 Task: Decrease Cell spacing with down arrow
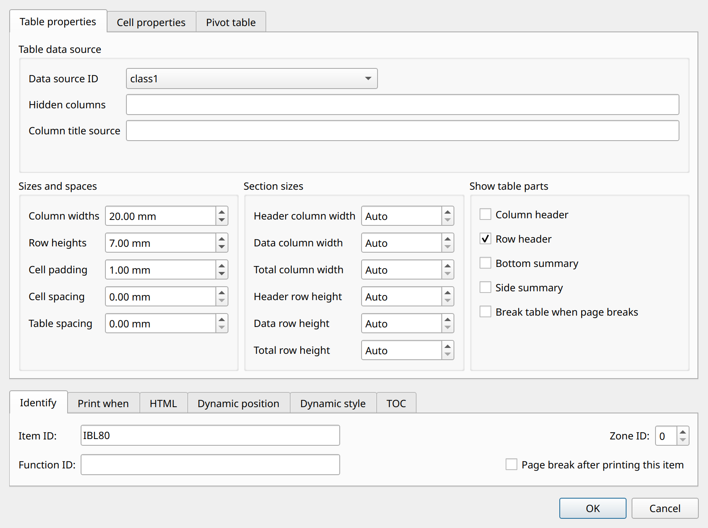pyautogui.click(x=222, y=301)
